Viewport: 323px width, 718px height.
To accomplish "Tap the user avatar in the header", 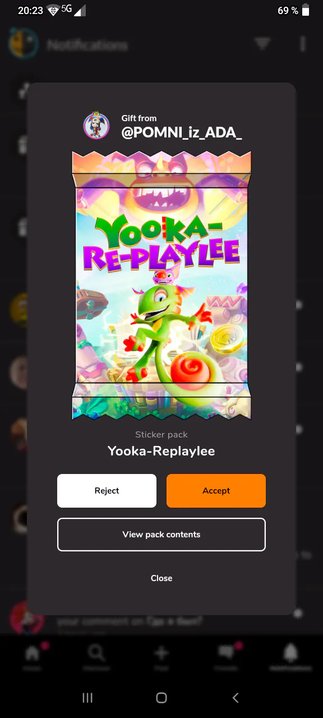I will pos(23,44).
